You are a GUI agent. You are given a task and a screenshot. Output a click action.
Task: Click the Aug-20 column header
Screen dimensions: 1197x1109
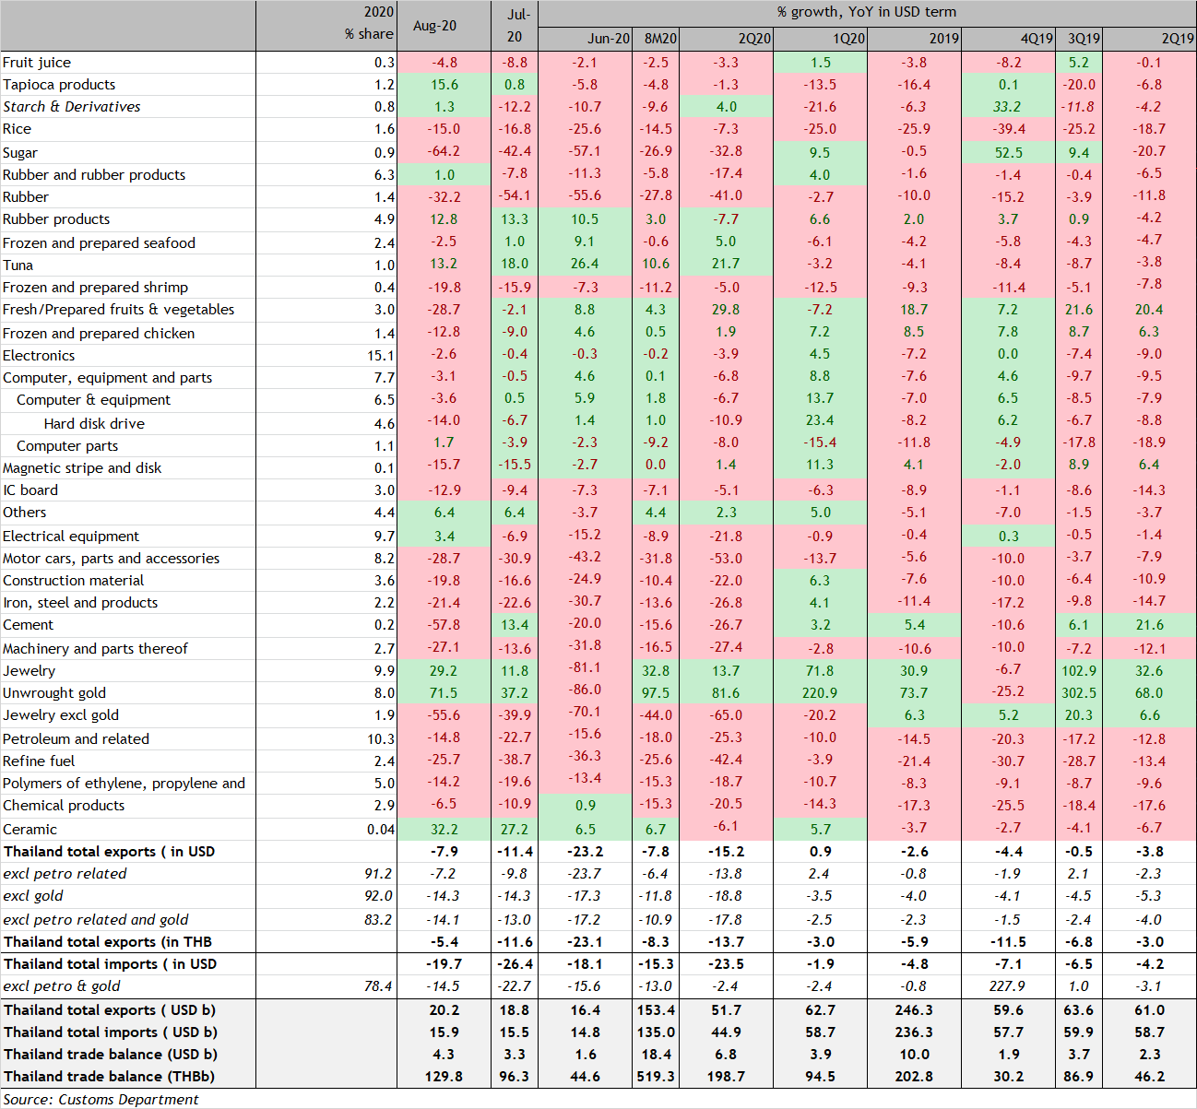(434, 26)
